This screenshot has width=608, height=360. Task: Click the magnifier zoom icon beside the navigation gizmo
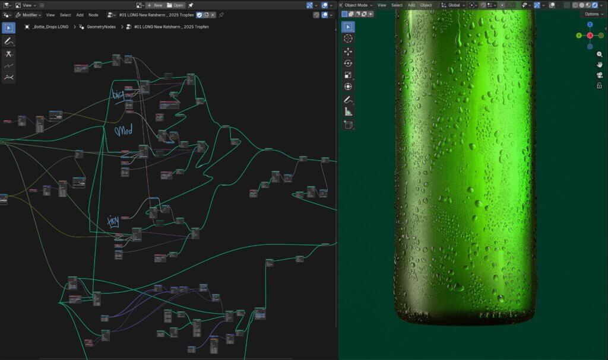tap(599, 54)
